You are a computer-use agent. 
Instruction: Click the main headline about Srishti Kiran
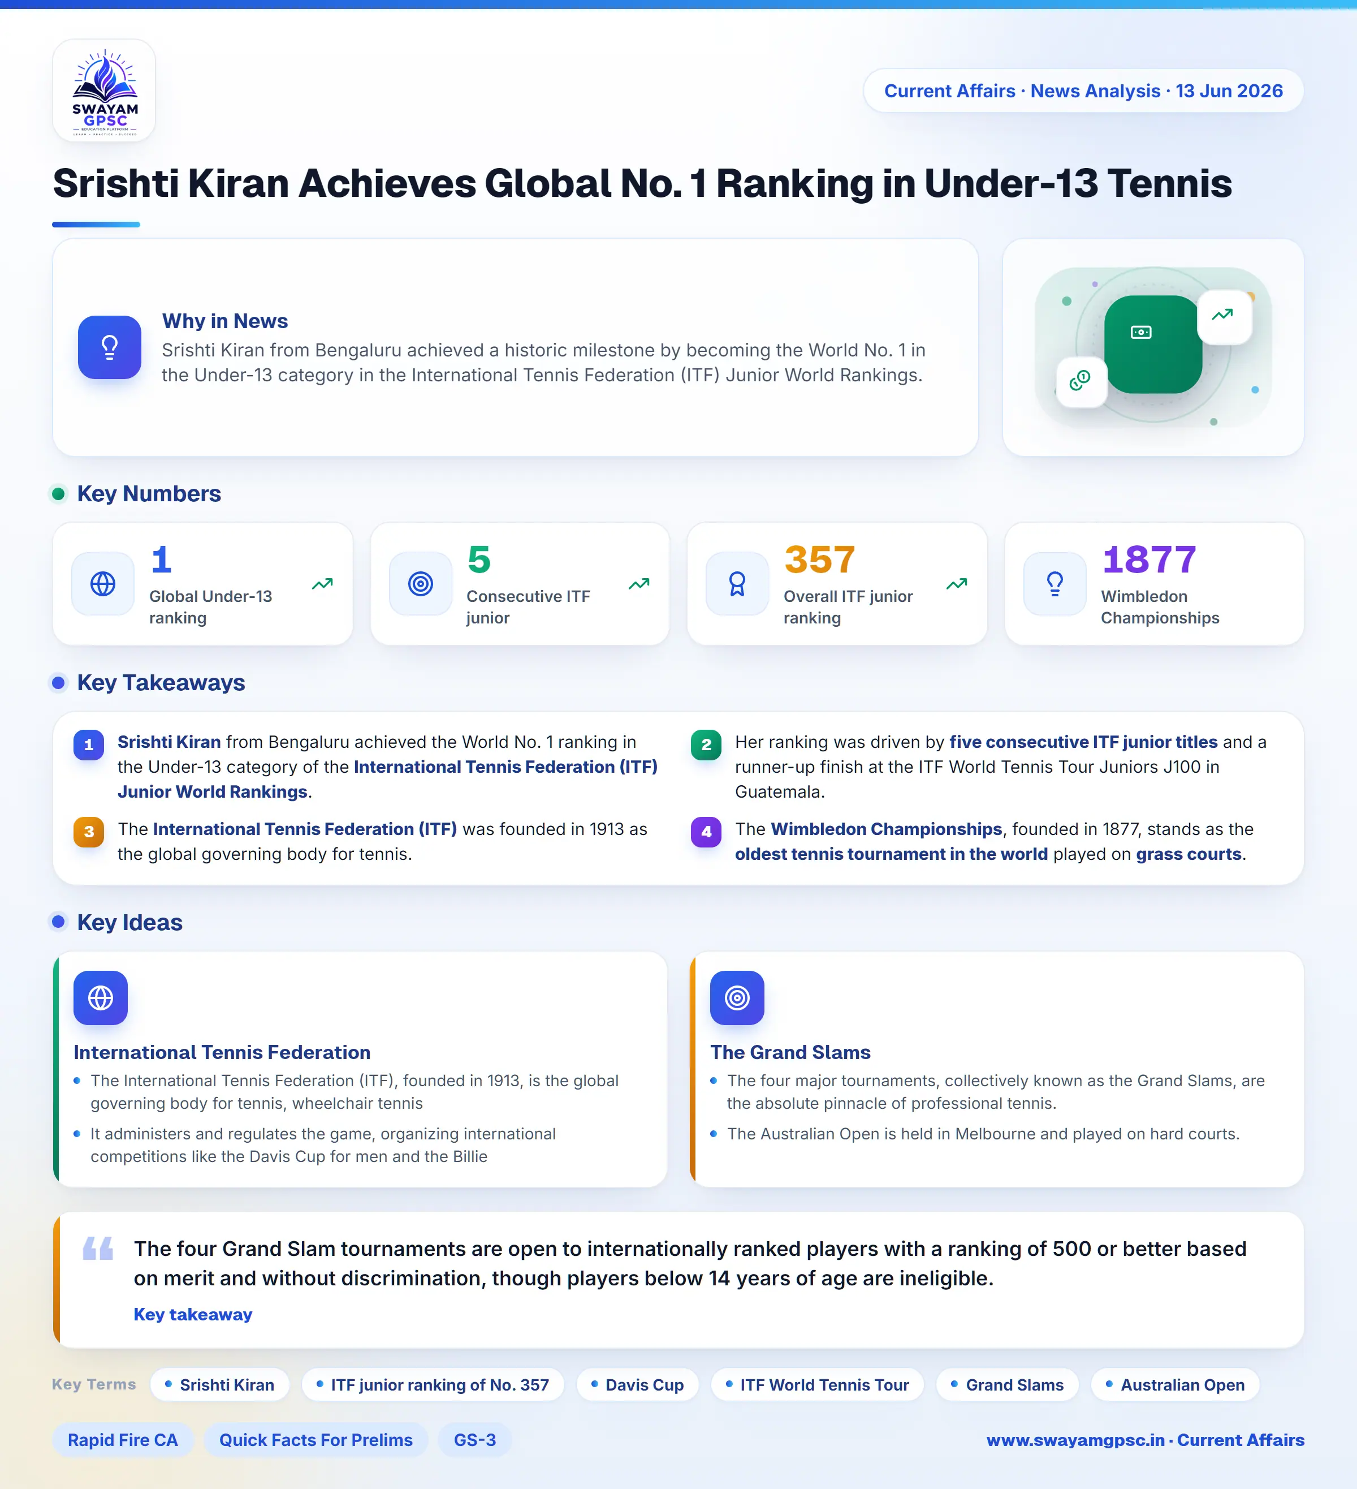click(642, 183)
